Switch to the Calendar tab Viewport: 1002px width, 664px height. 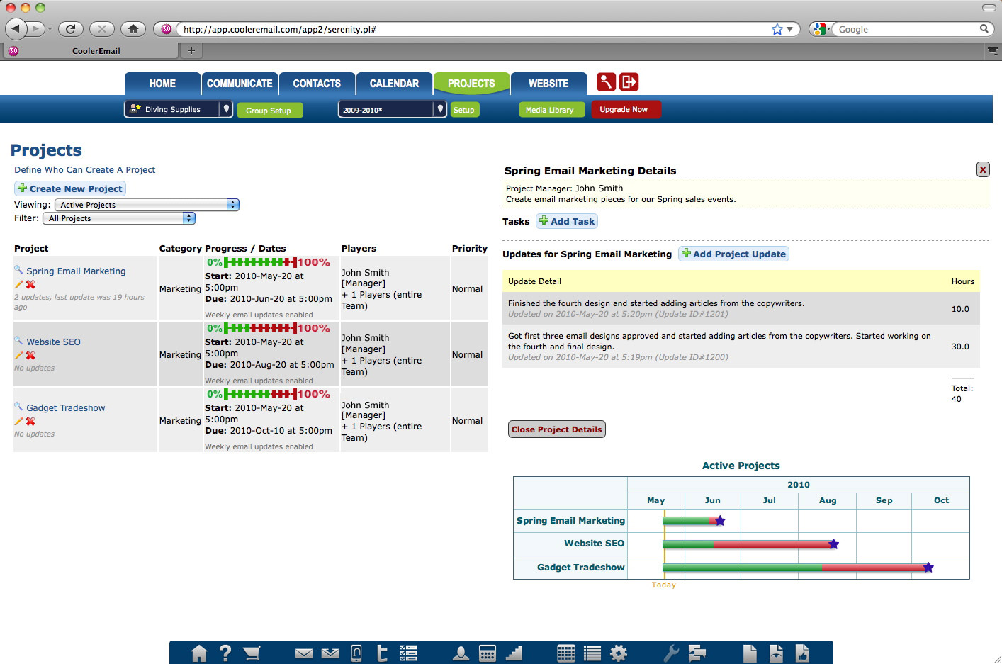click(x=394, y=84)
